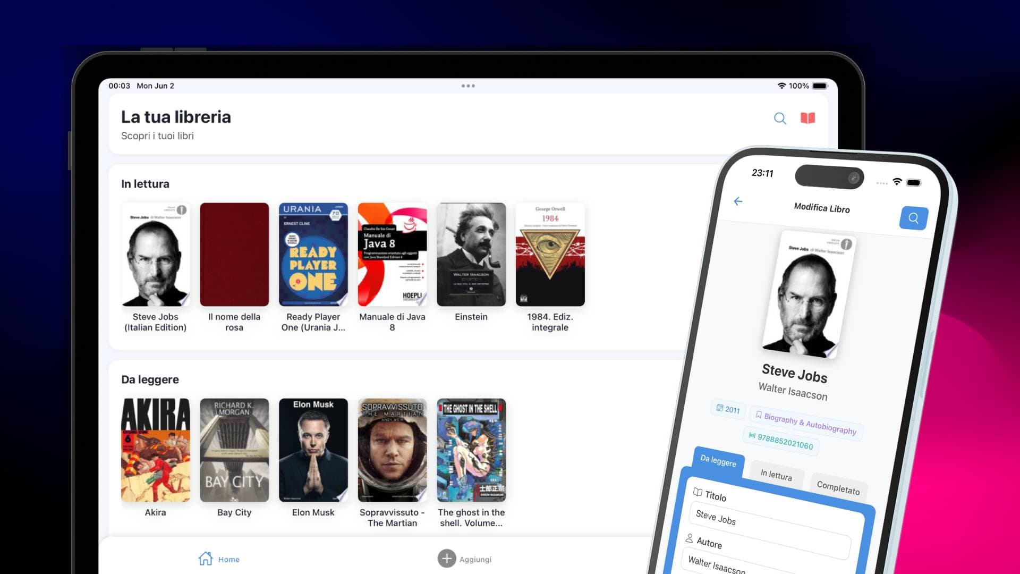Open the Akira book cover
1020x574 pixels.
(x=156, y=450)
